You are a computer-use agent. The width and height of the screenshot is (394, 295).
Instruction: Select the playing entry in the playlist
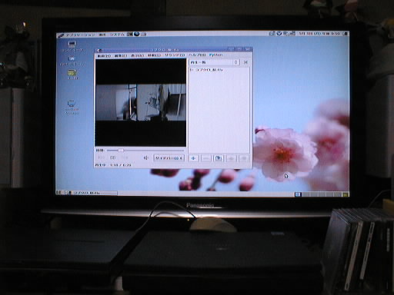tap(219, 70)
